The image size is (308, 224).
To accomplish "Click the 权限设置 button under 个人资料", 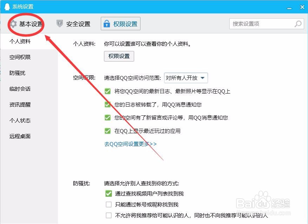I will pyautogui.click(x=119, y=56).
